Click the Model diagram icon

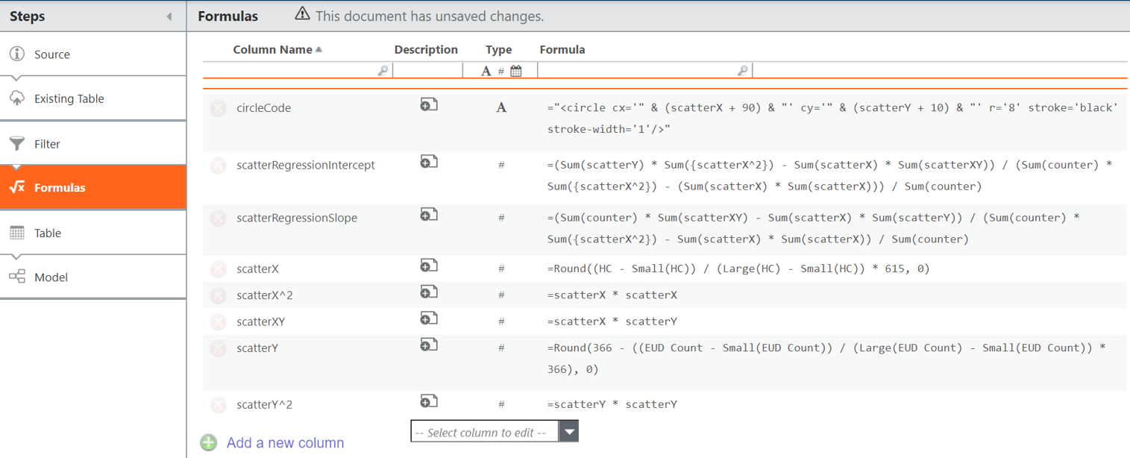click(x=17, y=277)
